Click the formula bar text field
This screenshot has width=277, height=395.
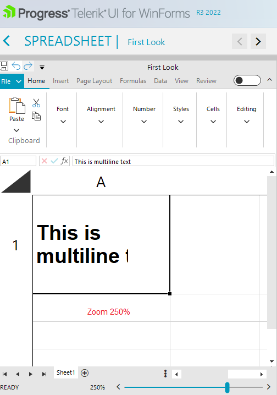point(173,161)
